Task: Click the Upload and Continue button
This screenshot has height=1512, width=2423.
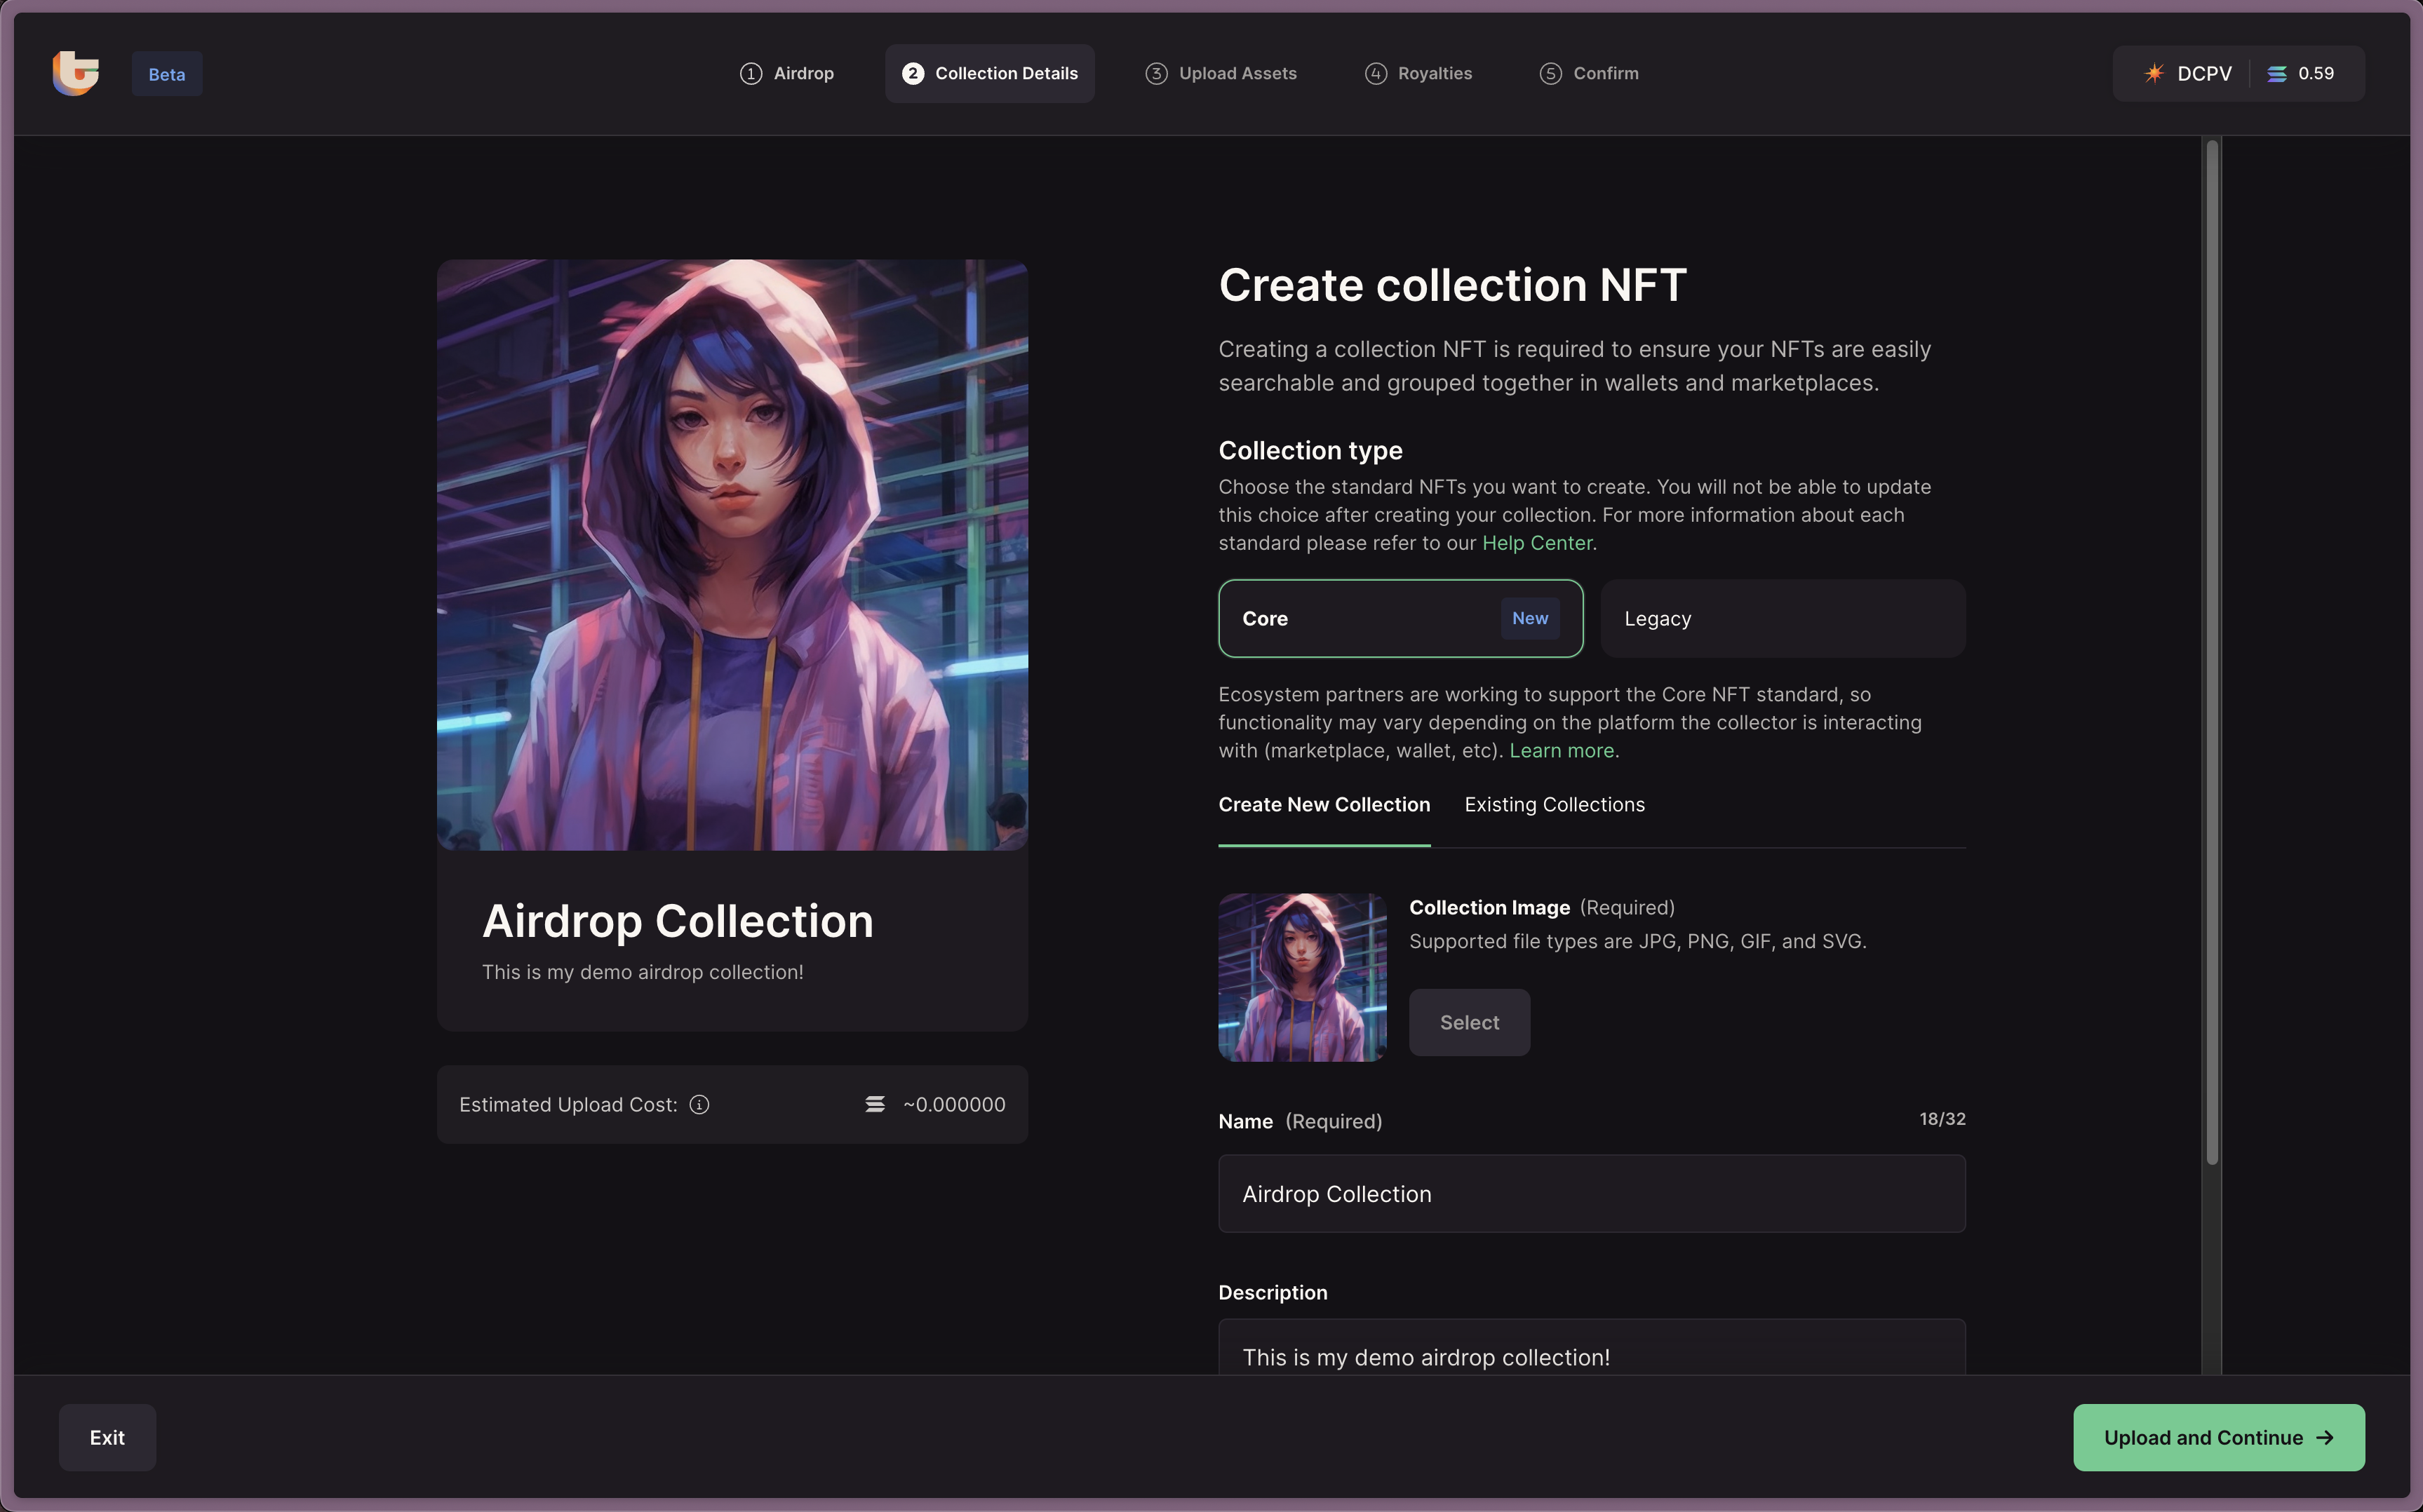Action: [x=2217, y=1437]
